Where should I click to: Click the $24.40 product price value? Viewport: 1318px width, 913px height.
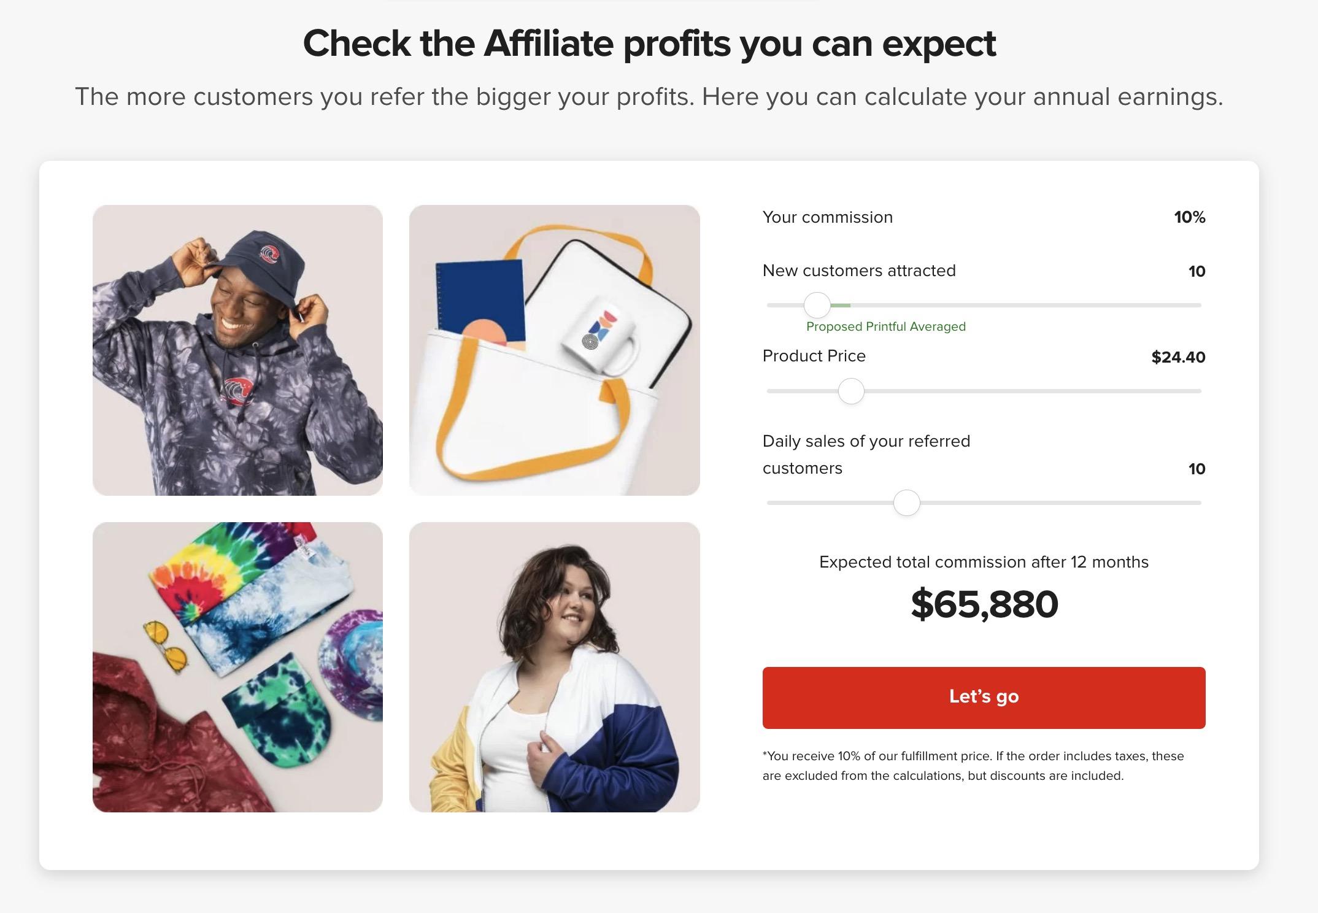[x=1178, y=357]
